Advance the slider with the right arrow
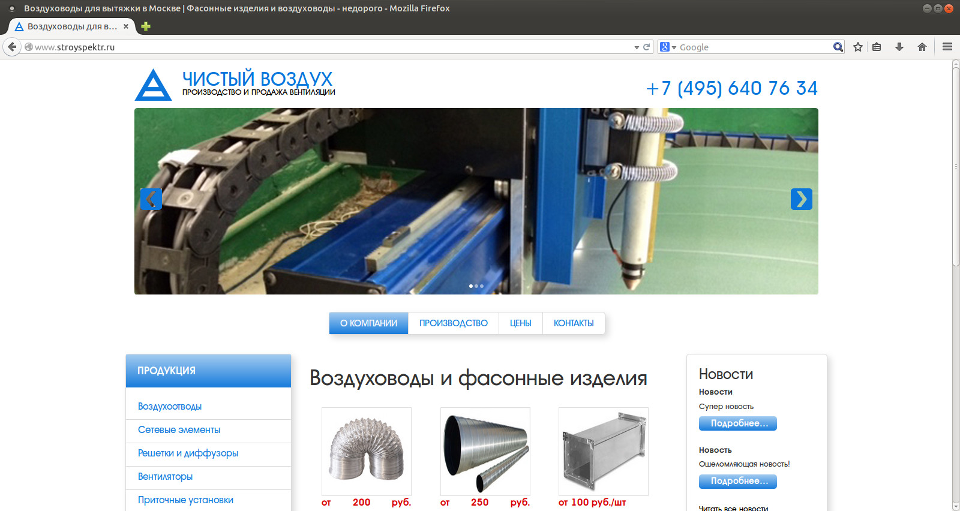 801,199
